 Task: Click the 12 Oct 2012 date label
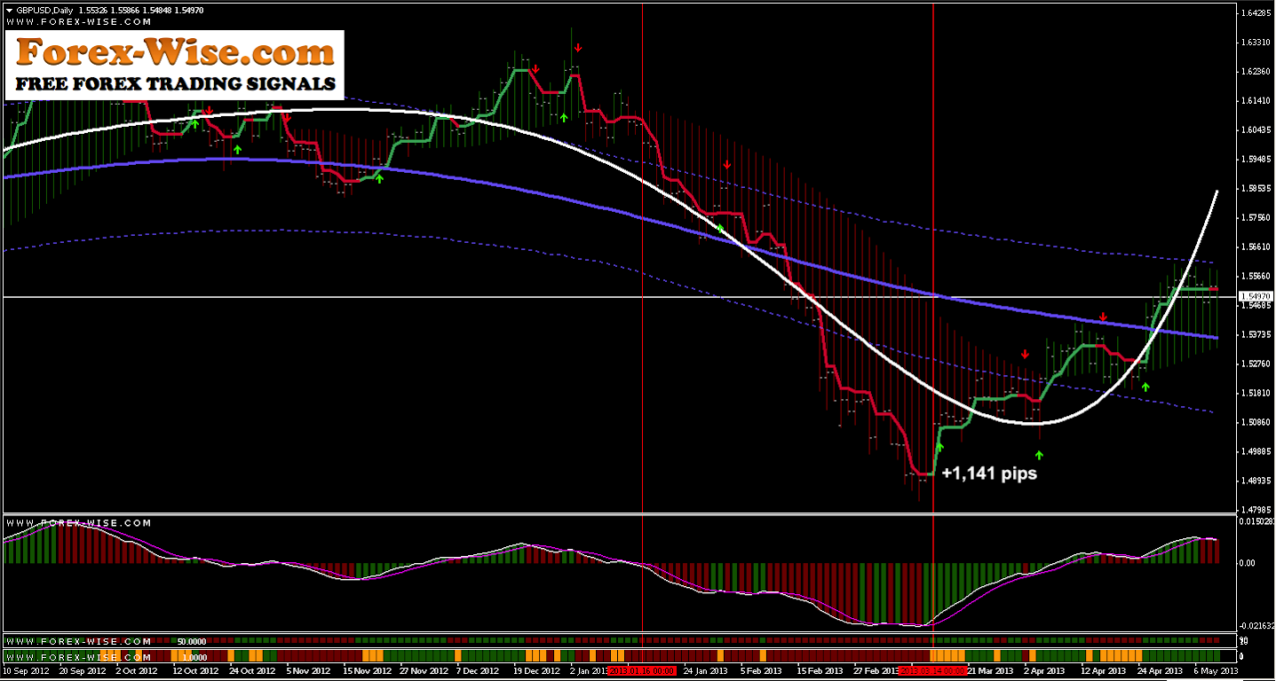tap(194, 671)
